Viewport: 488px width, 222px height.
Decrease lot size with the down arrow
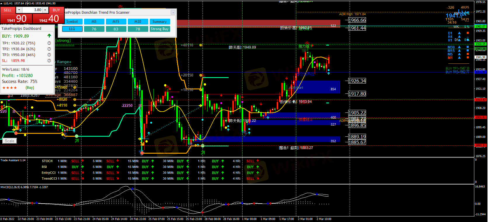tap(19, 10)
